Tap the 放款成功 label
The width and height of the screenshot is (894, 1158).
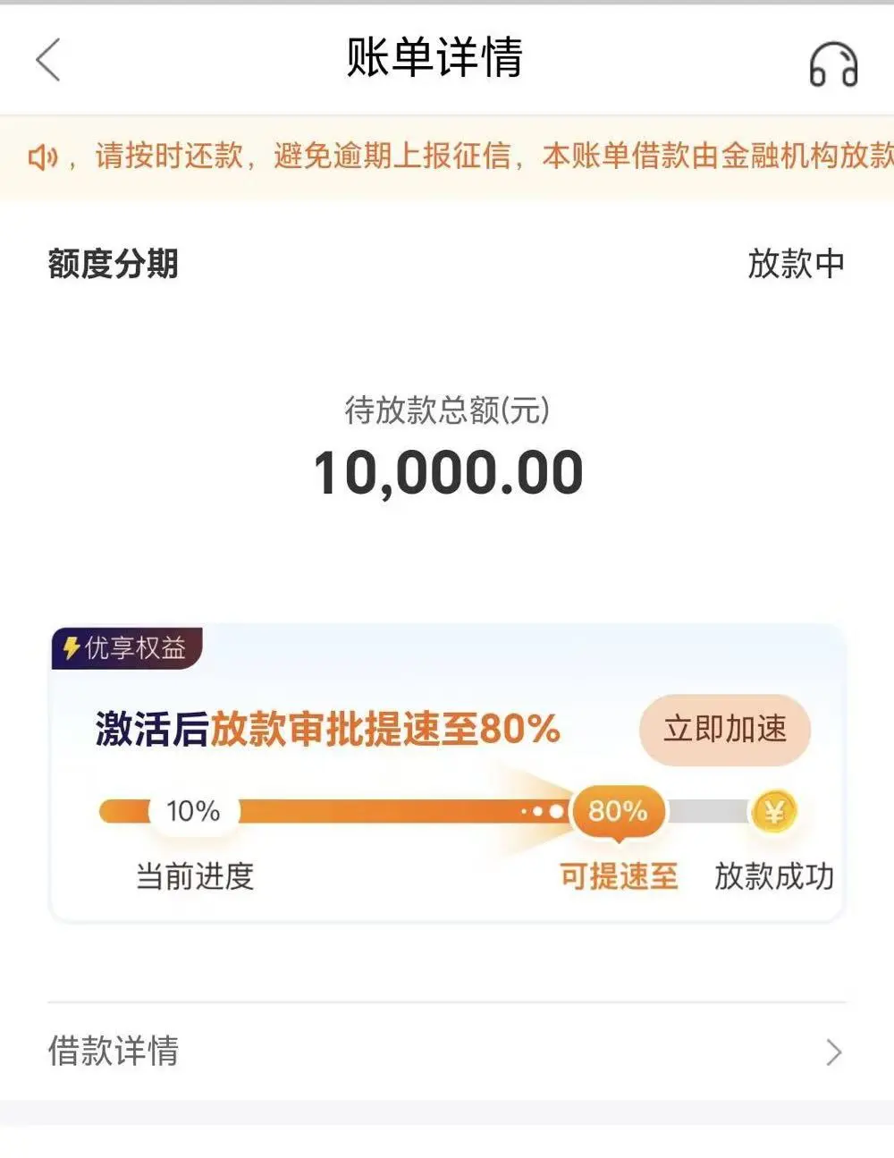click(x=773, y=876)
